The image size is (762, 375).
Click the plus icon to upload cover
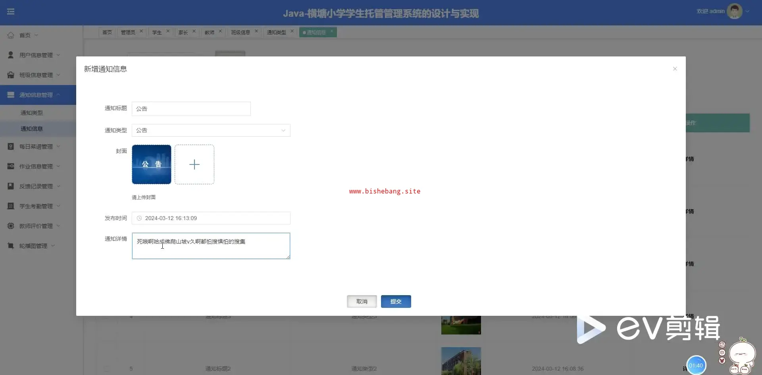(194, 164)
